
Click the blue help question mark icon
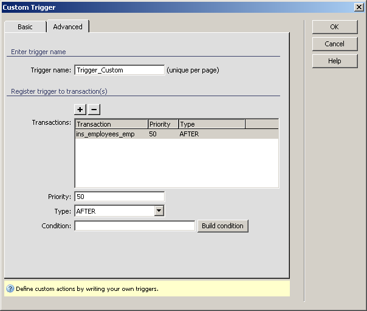(x=10, y=288)
